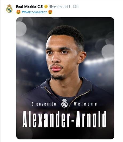Click the Welcome text in poster
123x142 pixels.
pos(85,104)
